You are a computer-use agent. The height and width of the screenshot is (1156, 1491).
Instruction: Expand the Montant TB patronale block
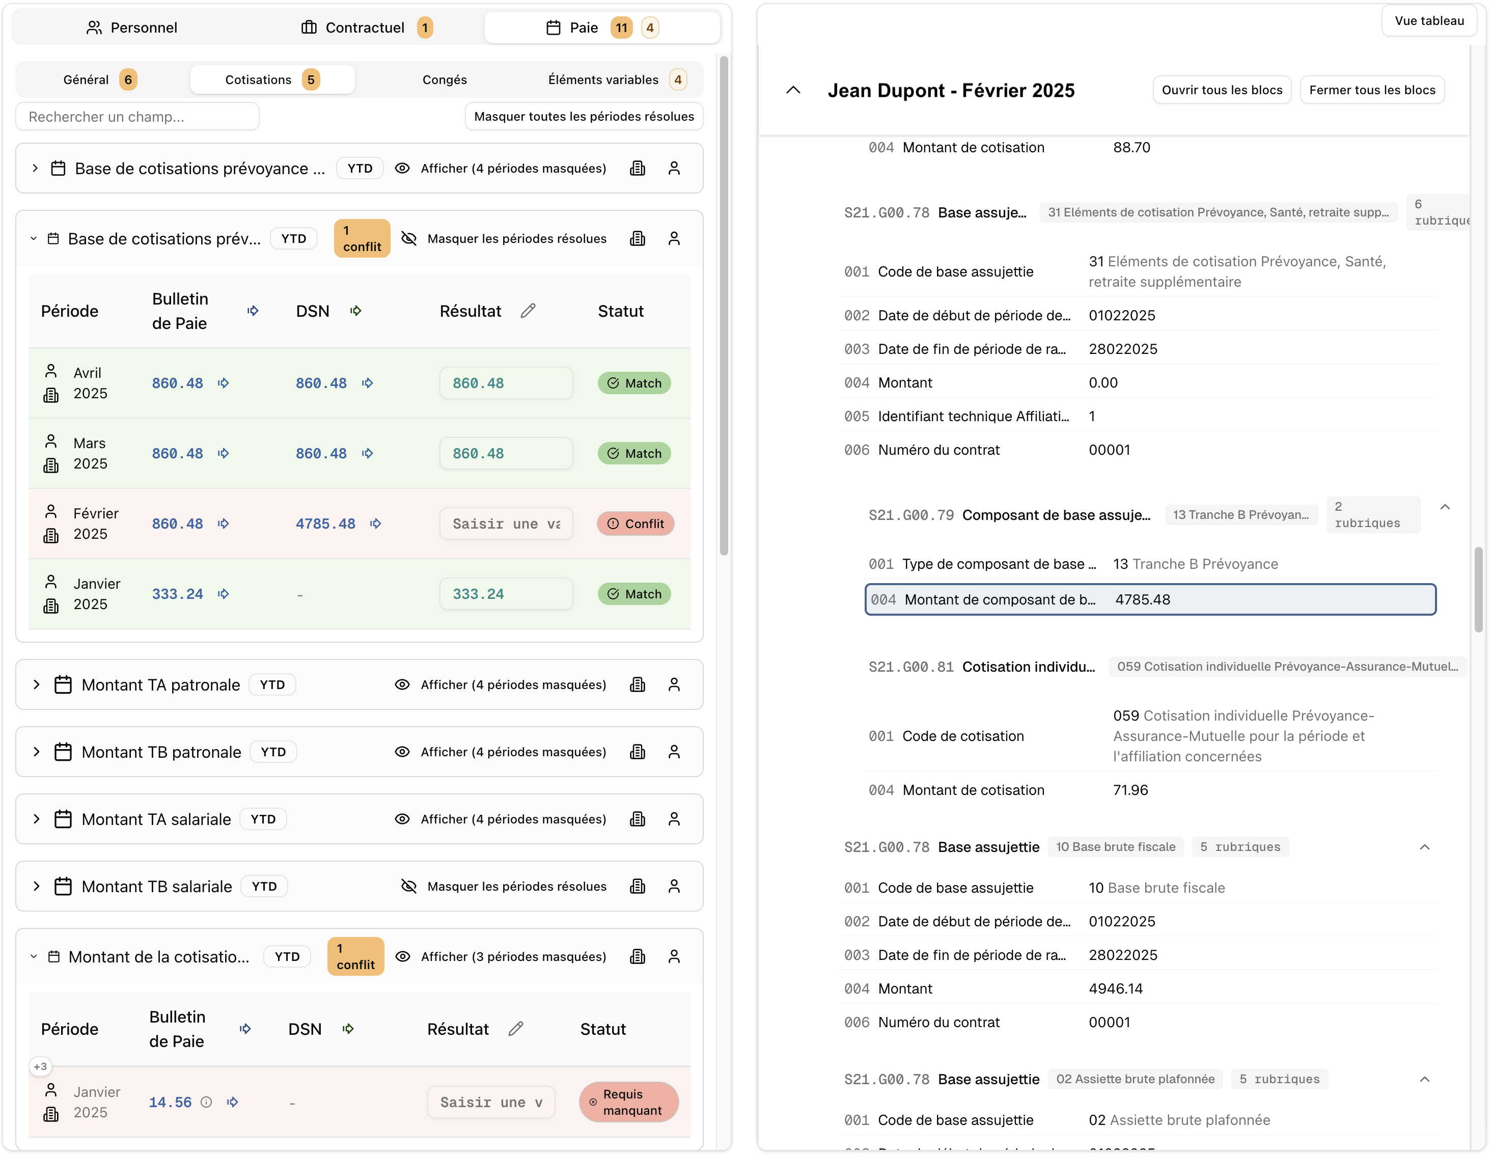pos(37,751)
